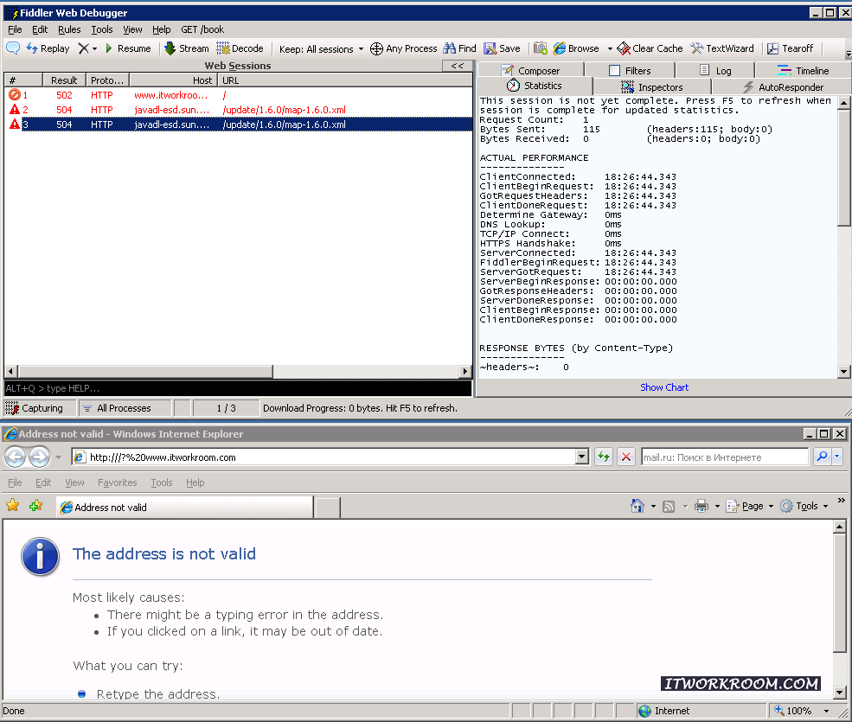The image size is (852, 722).
Task: Click the QuickExec command box
Action: [238, 388]
